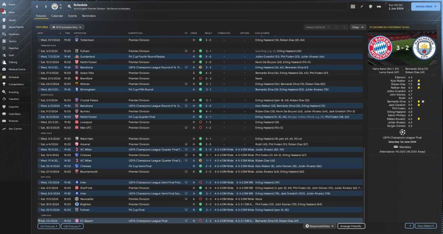Screen dimensions: 443x234
Task: Toggle selection circle for Newcastle row
Action: (39, 199)
